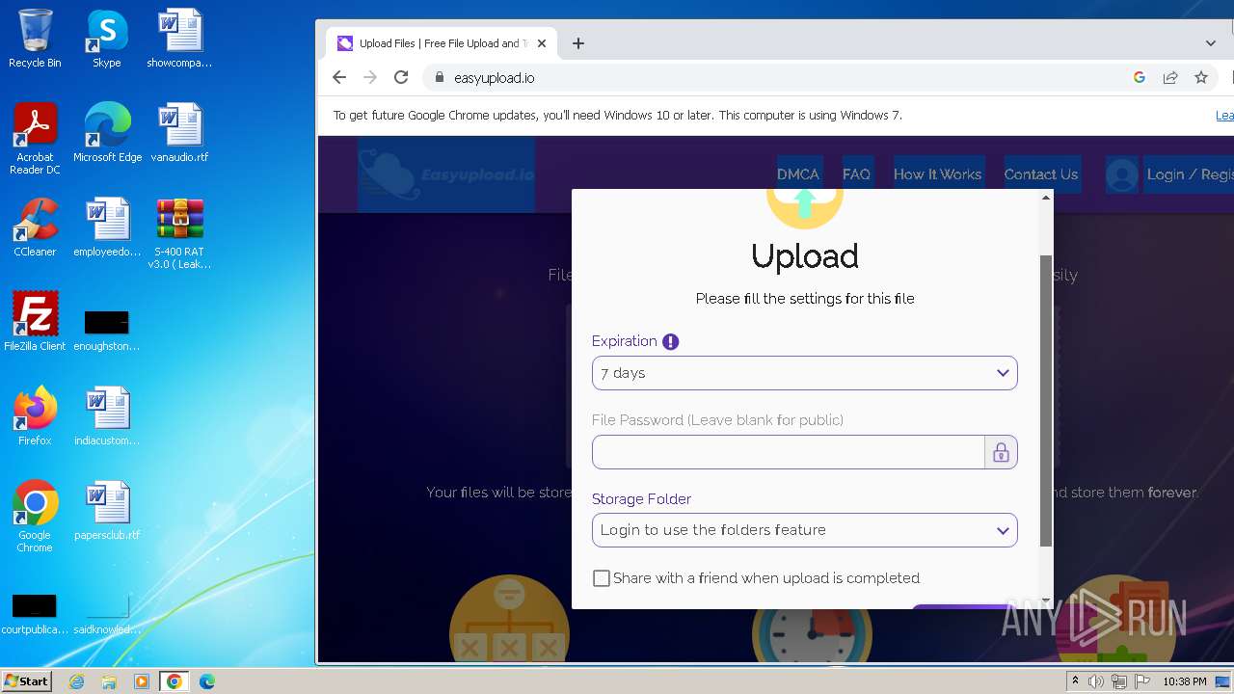Click the Expiration info exclamation icon

[x=671, y=341]
